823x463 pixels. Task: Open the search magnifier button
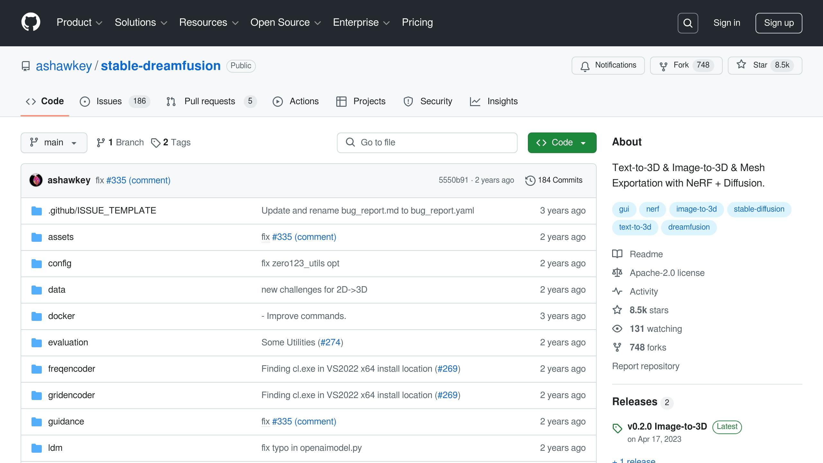click(688, 23)
